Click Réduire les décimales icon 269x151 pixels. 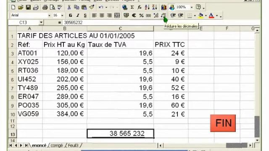(164, 16)
